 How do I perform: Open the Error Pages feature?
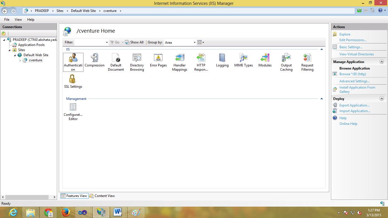click(158, 60)
